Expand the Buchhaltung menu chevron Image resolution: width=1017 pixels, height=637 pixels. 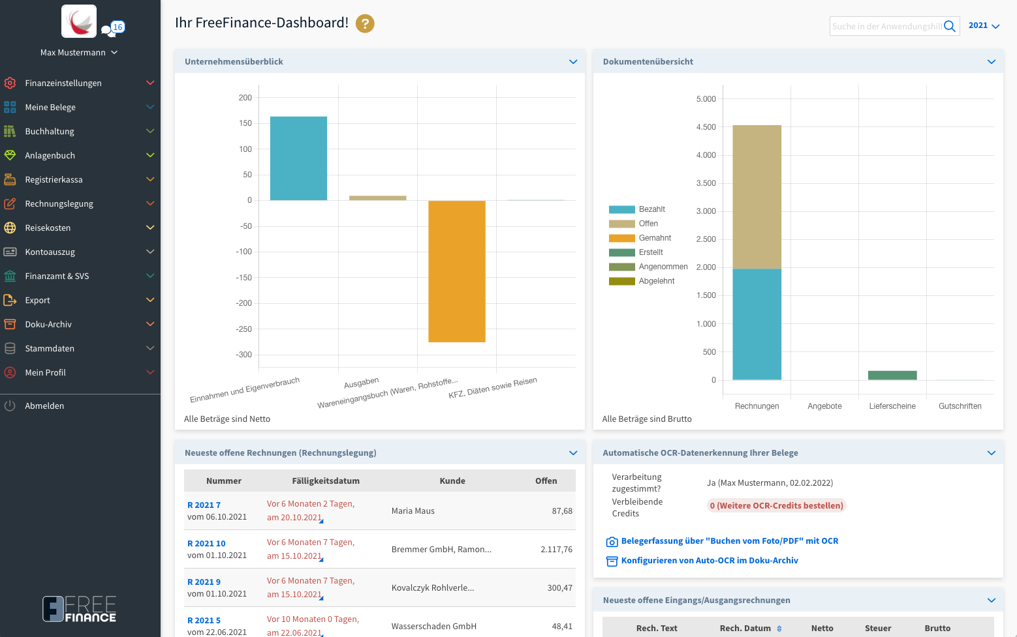click(150, 131)
